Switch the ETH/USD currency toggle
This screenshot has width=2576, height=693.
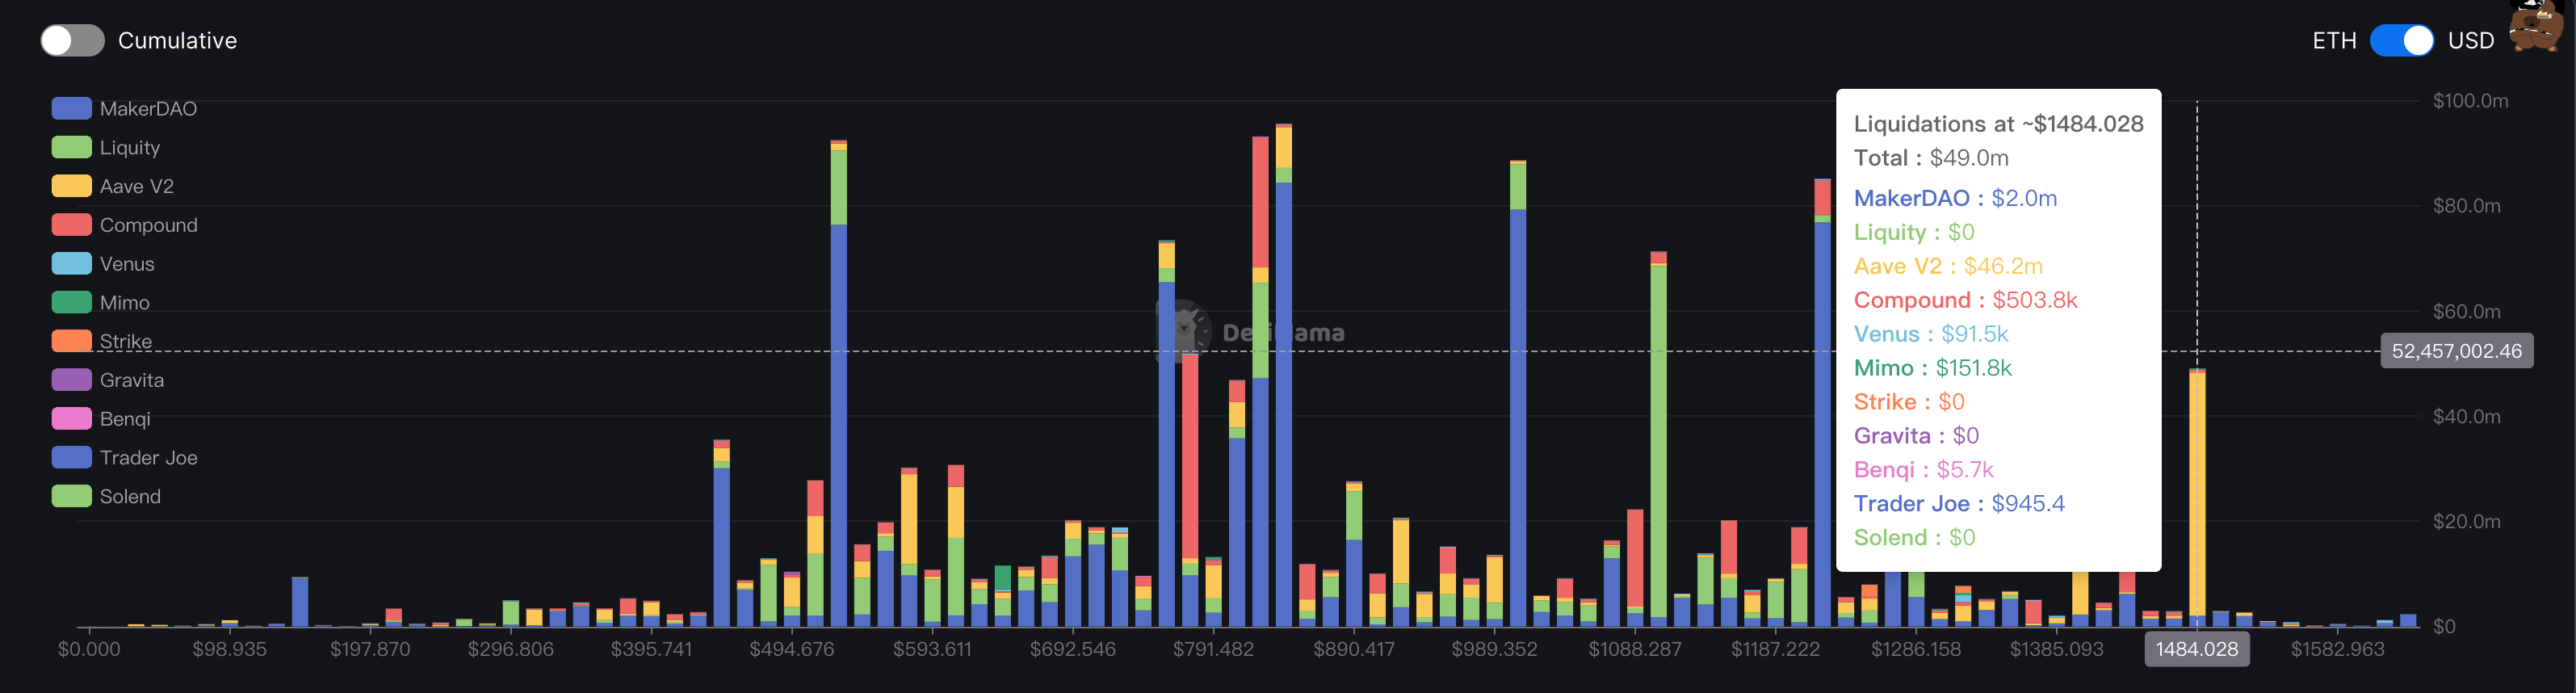2401,41
